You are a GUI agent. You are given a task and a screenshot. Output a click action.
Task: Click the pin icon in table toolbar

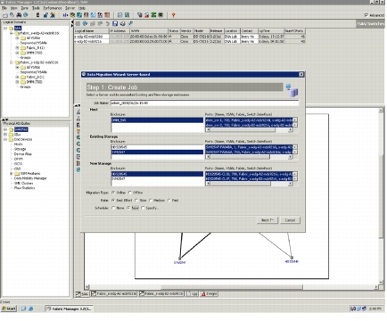[x=130, y=23]
